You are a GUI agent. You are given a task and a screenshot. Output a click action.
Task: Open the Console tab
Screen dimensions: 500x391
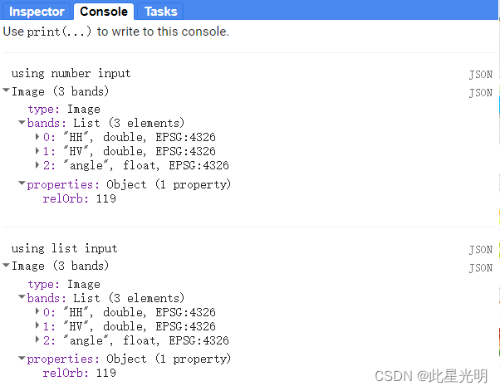(104, 12)
